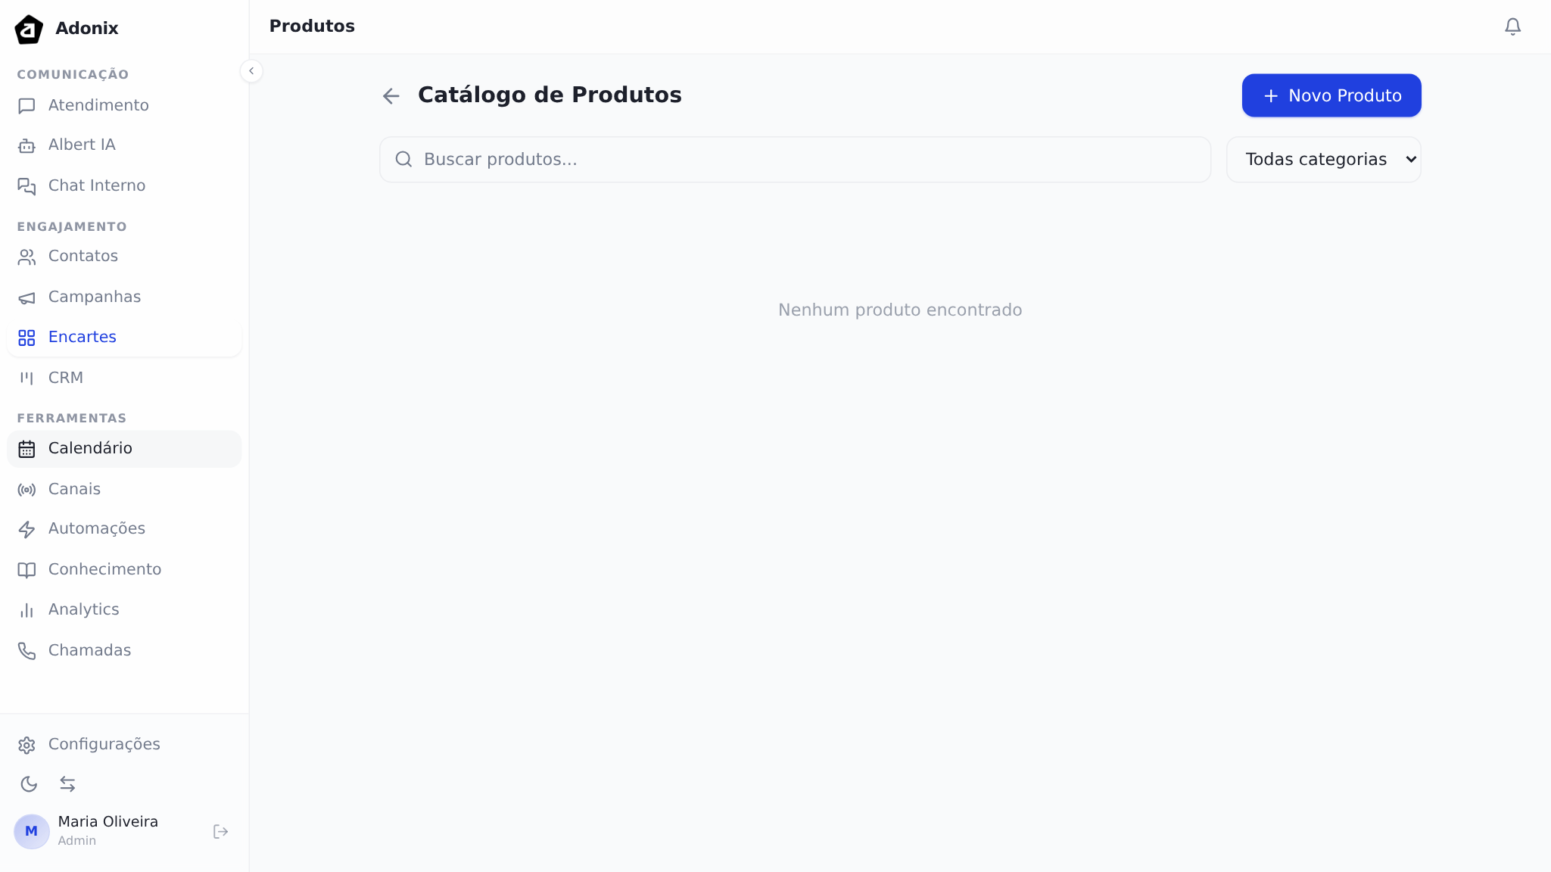Open the Atendimento chat icon
The image size is (1551, 872).
[x=27, y=106]
